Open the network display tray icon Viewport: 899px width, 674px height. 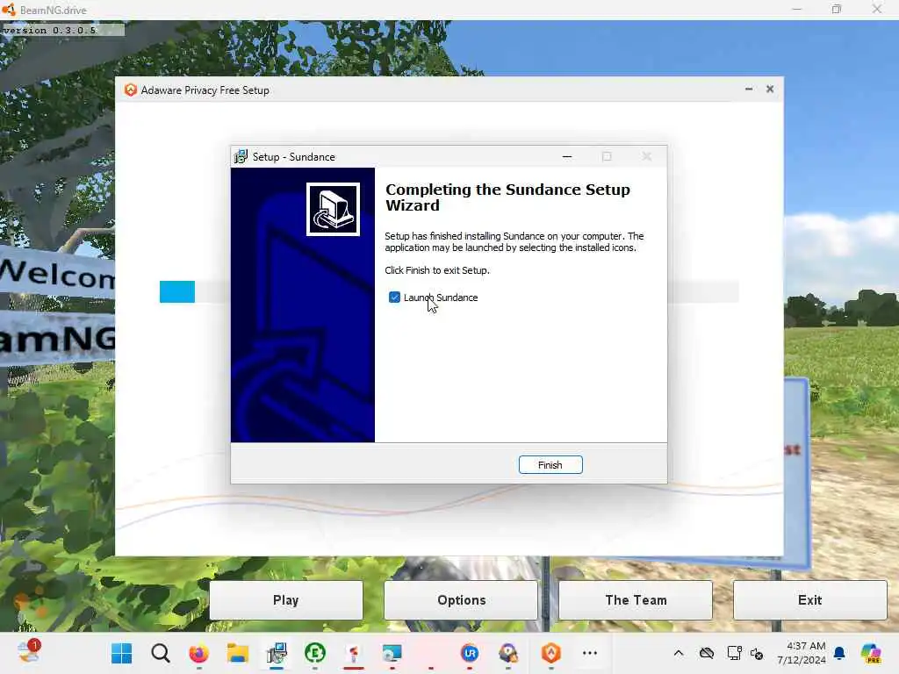[x=734, y=653]
